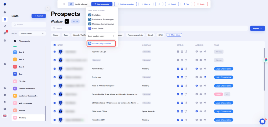Image resolution: width=268 pixels, height=127 pixels.
Task: Click the Move to button
Action: (x=146, y=4)
